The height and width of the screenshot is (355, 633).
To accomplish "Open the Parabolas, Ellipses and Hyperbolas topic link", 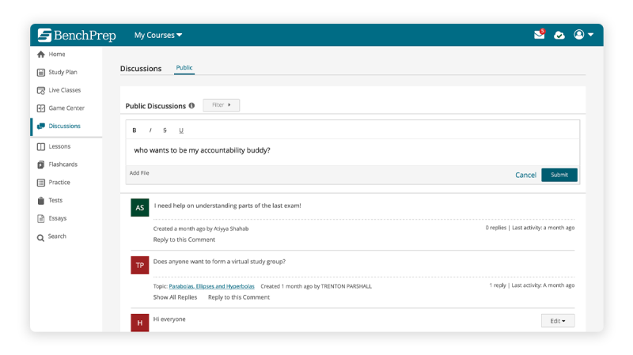I will tap(211, 286).
